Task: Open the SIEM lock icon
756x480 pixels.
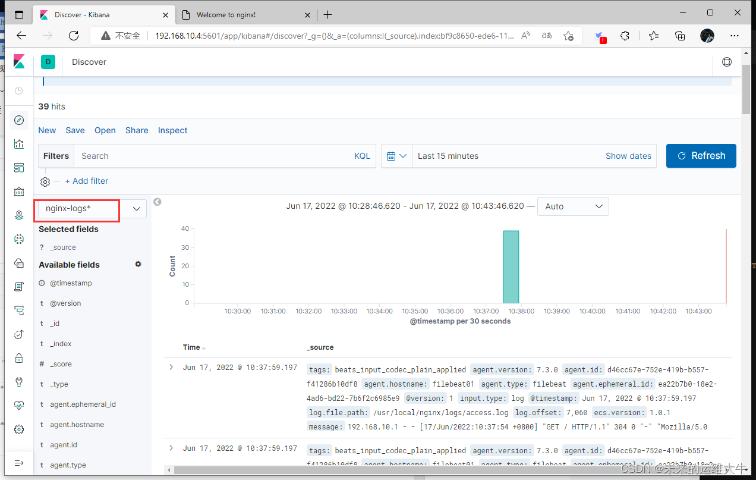Action: click(19, 358)
